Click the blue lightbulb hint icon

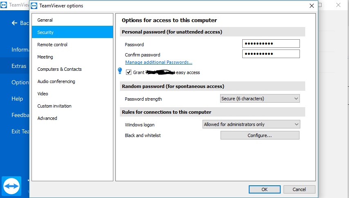pyautogui.click(x=120, y=71)
